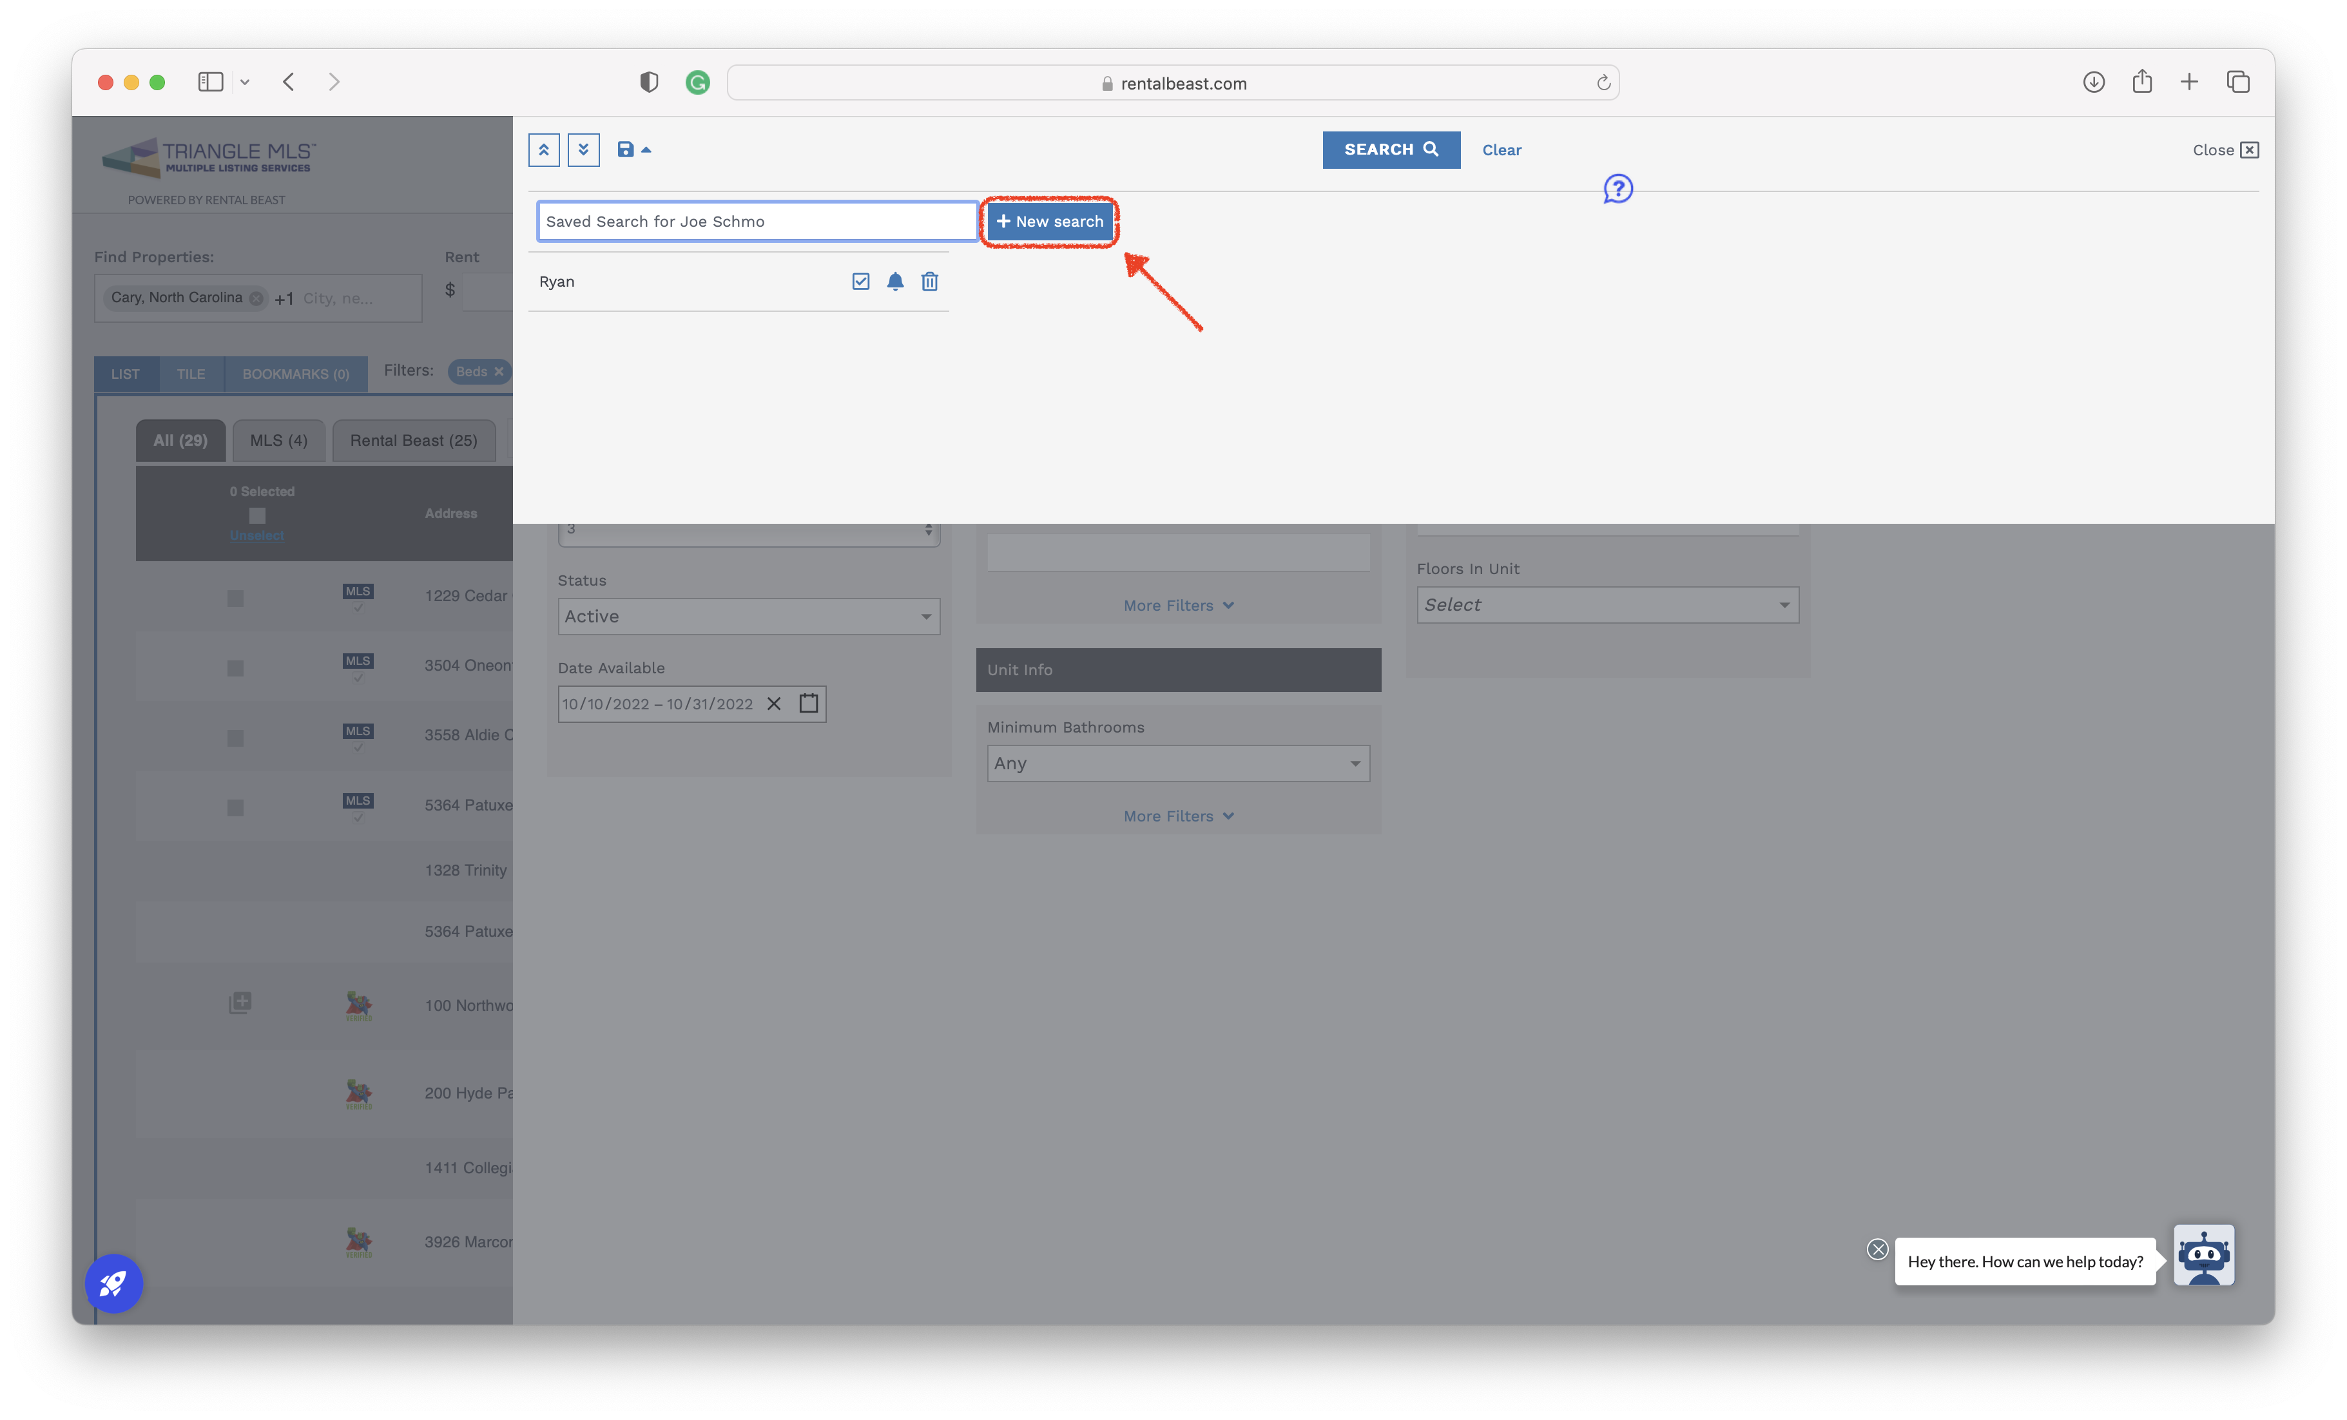Screen dimensions: 2347x1420
Task: Click the rocket launcher icon at bottom left
Action: (x=113, y=1283)
